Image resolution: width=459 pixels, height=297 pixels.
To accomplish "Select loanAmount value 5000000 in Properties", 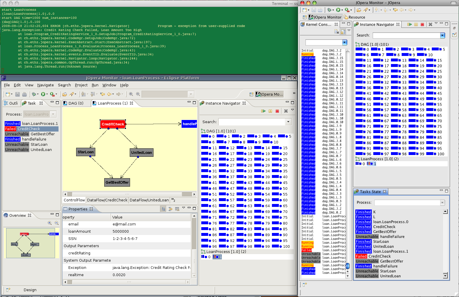I will click(x=121, y=231).
